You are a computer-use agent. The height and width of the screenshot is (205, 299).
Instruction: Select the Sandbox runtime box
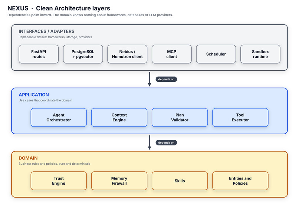click(260, 54)
